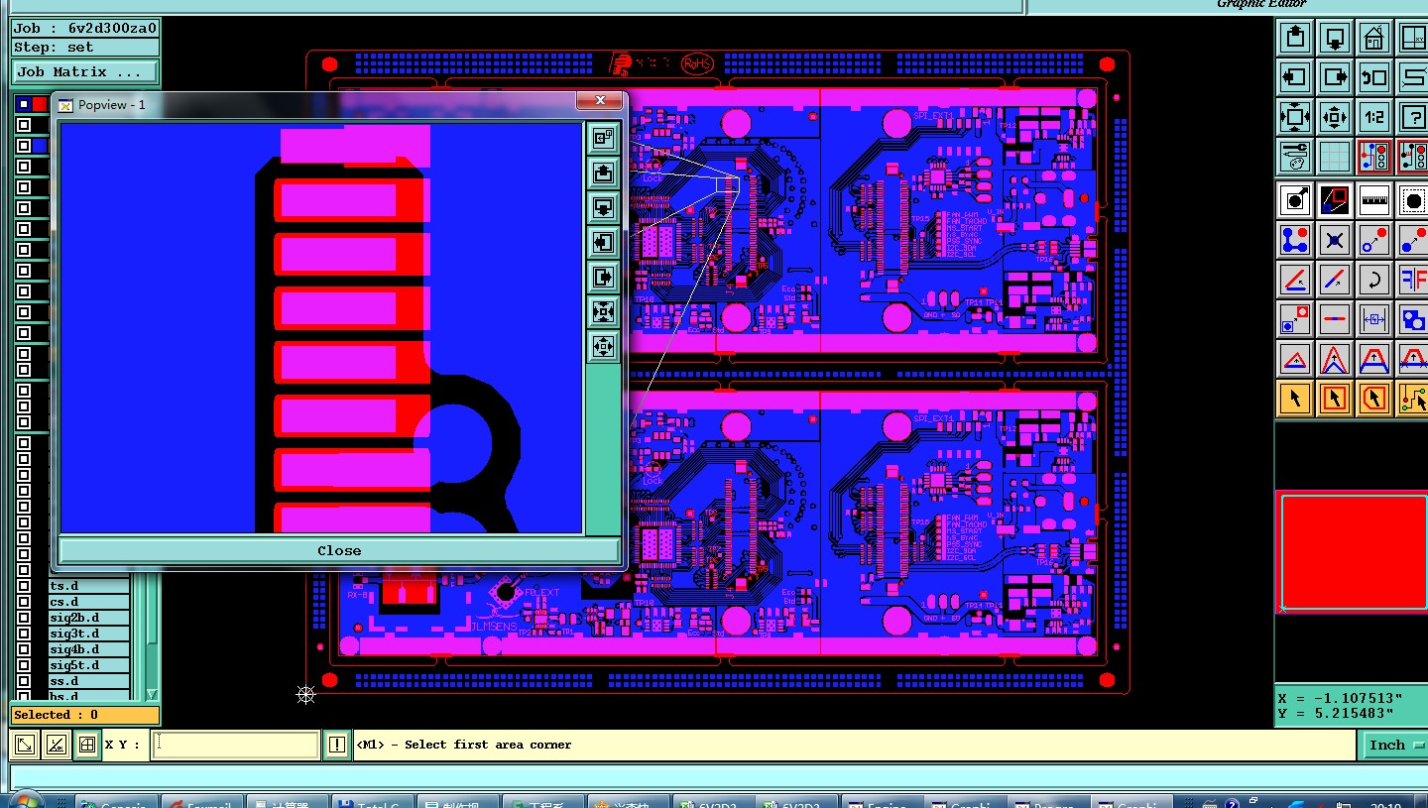Toggle the ss.d layer checkbox

(x=25, y=681)
